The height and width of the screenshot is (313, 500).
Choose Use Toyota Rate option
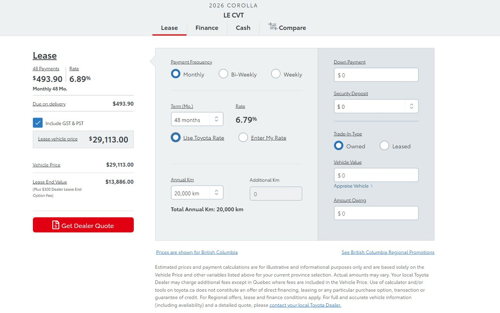(x=176, y=137)
